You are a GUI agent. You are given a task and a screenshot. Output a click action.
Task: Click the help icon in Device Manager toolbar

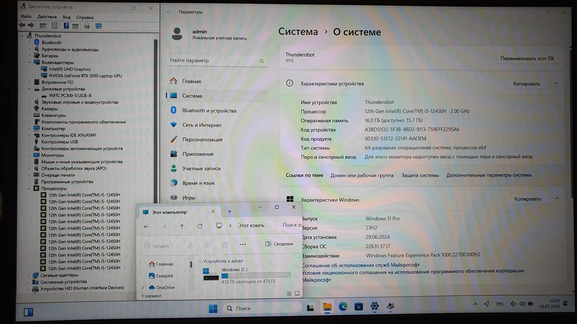pos(66,26)
